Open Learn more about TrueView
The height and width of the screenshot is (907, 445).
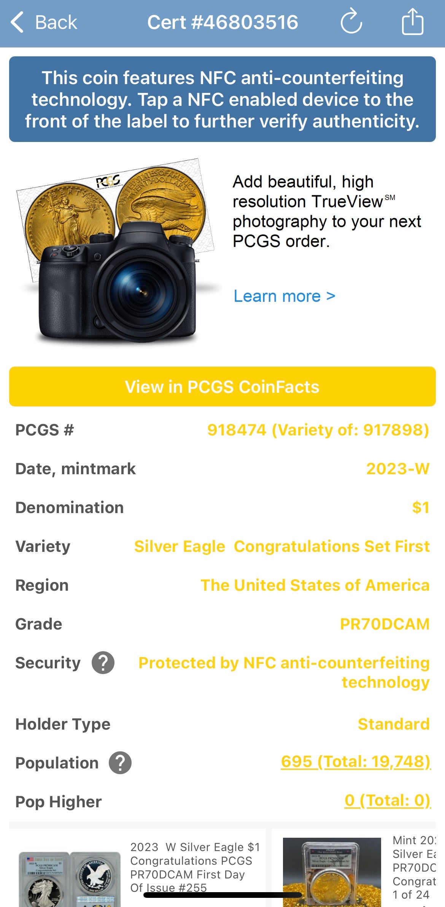[284, 296]
